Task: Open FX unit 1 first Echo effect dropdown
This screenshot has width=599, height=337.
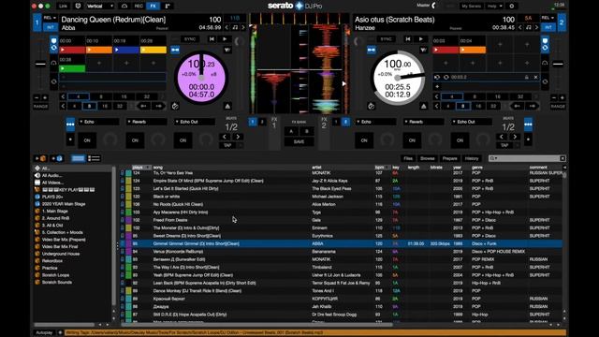Action: [98, 122]
